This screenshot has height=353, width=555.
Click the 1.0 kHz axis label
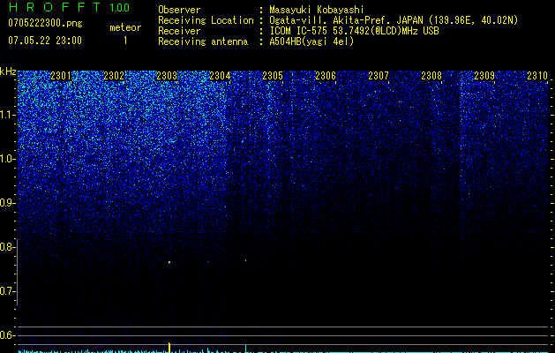pos(7,160)
